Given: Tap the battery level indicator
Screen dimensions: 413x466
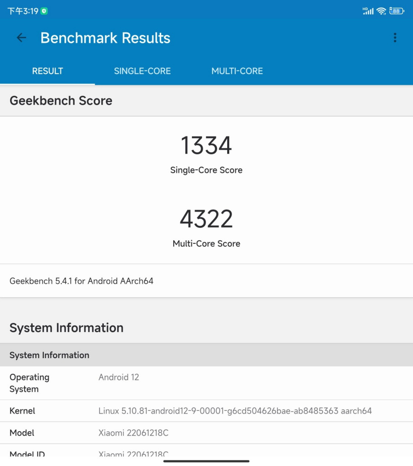Looking at the screenshot, I should (x=397, y=11).
